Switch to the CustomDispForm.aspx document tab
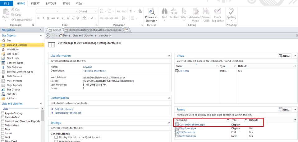Image resolution: width=298 pixels, height=142 pixels. click(x=93, y=30)
